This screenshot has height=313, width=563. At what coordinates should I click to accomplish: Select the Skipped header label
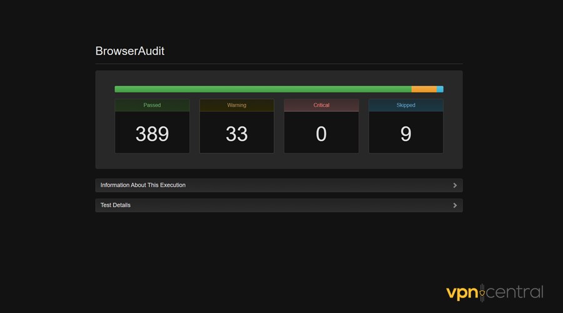405,105
